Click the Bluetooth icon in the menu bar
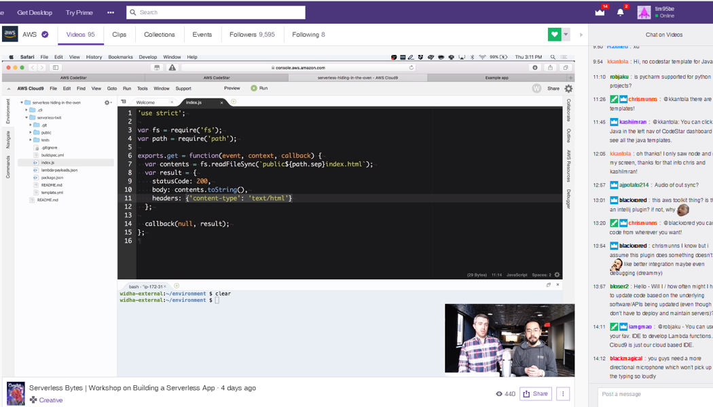The width and height of the screenshot is (713, 407). (472, 57)
